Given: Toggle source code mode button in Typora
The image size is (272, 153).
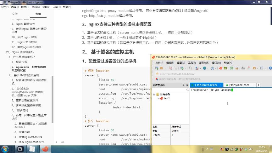Looking at the screenshot, I should point(63,142).
